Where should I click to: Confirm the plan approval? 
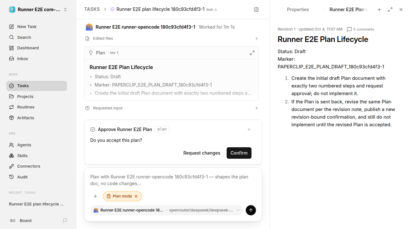tap(239, 153)
